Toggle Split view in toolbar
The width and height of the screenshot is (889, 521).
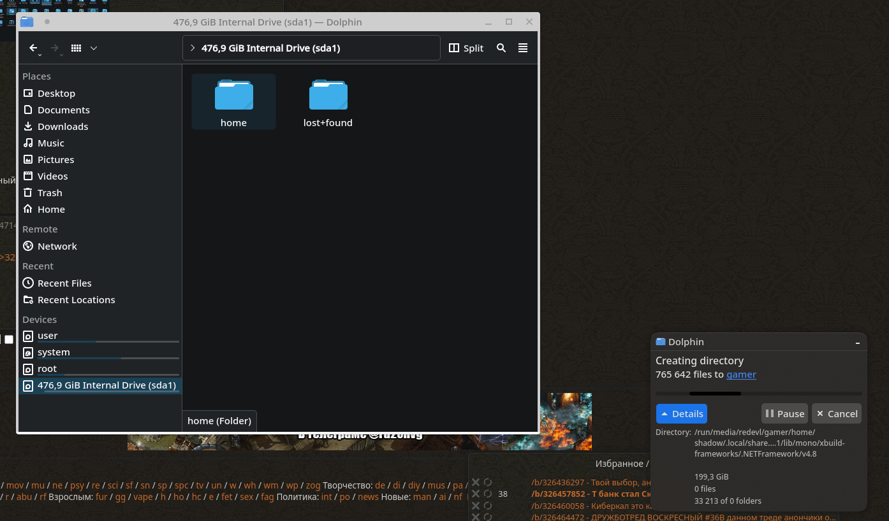pos(466,48)
